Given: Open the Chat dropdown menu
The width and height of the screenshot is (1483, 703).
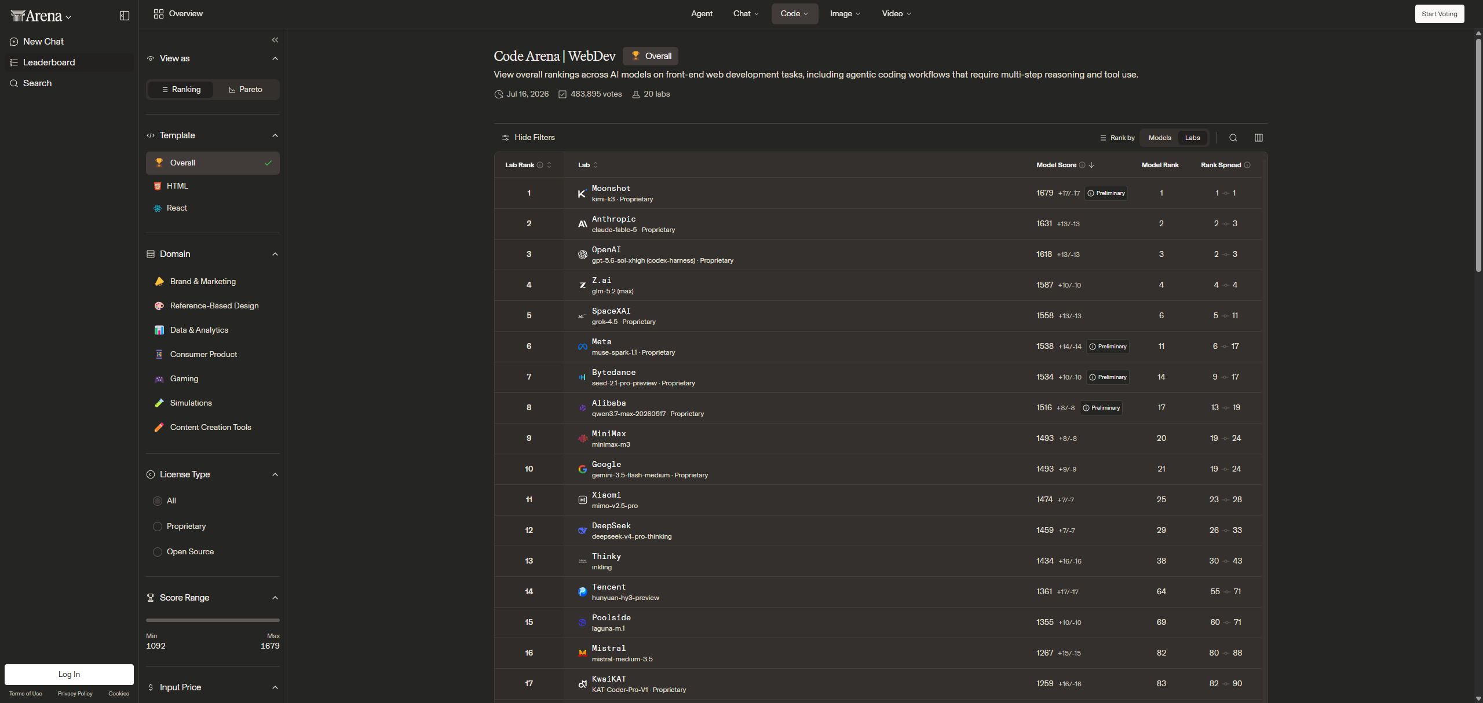Looking at the screenshot, I should [746, 13].
